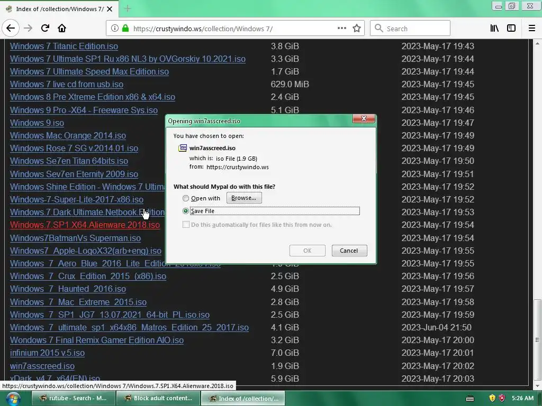Viewport: 542px width, 406px height.
Task: Open Windows 7 Ultimate Speed Max Edition.iso
Action: pyautogui.click(x=89, y=71)
